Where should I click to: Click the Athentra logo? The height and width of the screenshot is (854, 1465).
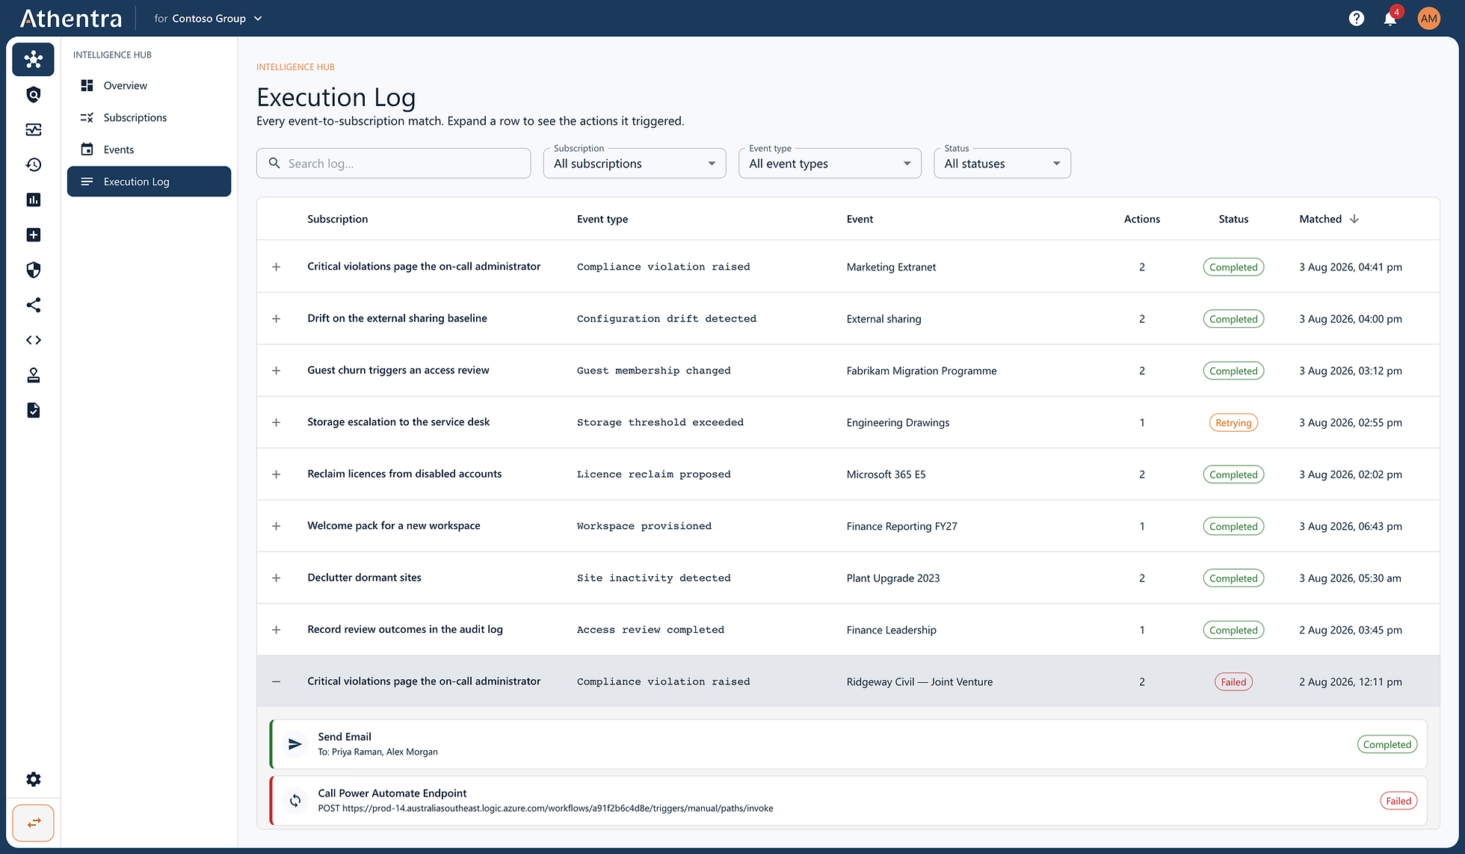[x=71, y=19]
